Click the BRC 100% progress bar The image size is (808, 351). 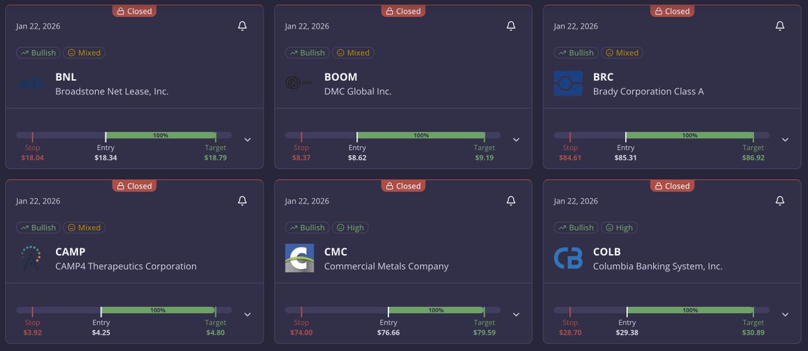coord(689,135)
